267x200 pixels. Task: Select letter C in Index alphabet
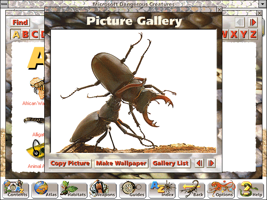tap(35, 34)
